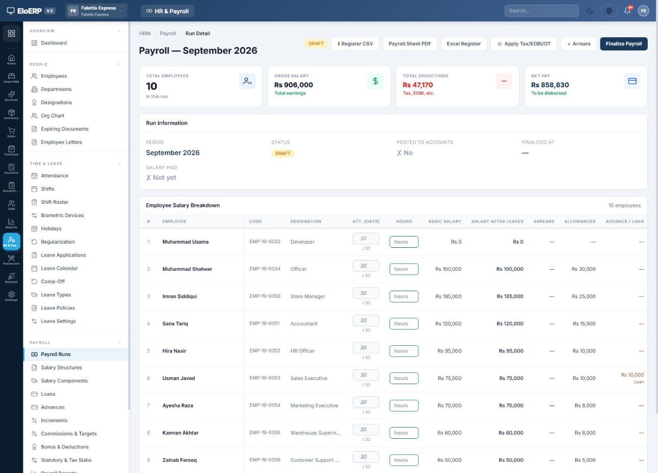Screen dimensions: 658x473
Task: Edit attendance days for Muhammad Usama
Action: (x=366, y=239)
